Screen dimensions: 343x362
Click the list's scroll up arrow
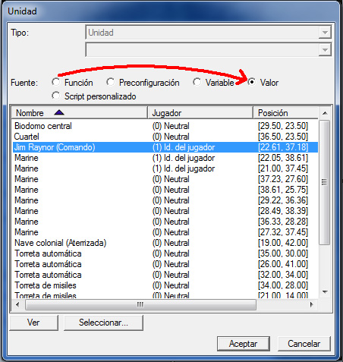click(x=325, y=113)
